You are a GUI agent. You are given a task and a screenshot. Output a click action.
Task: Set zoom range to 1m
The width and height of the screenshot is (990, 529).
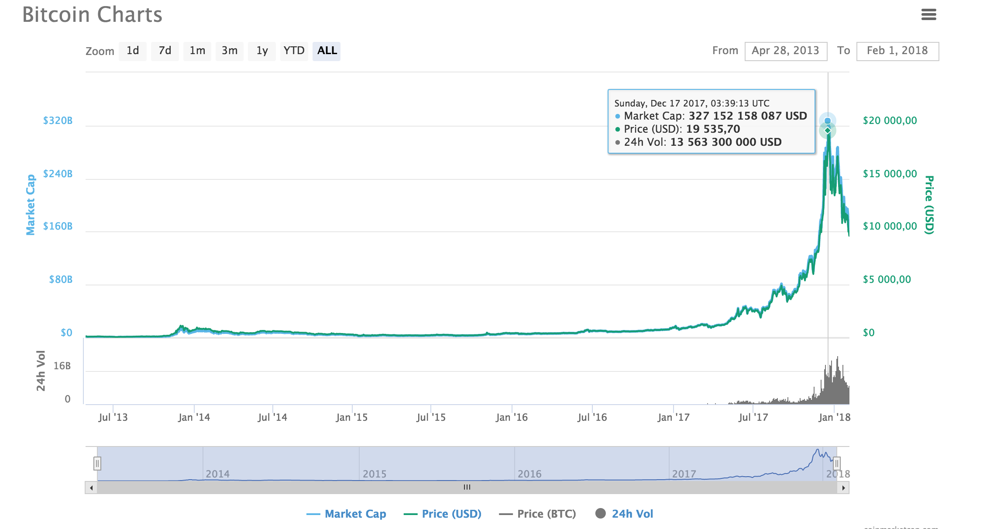[197, 51]
